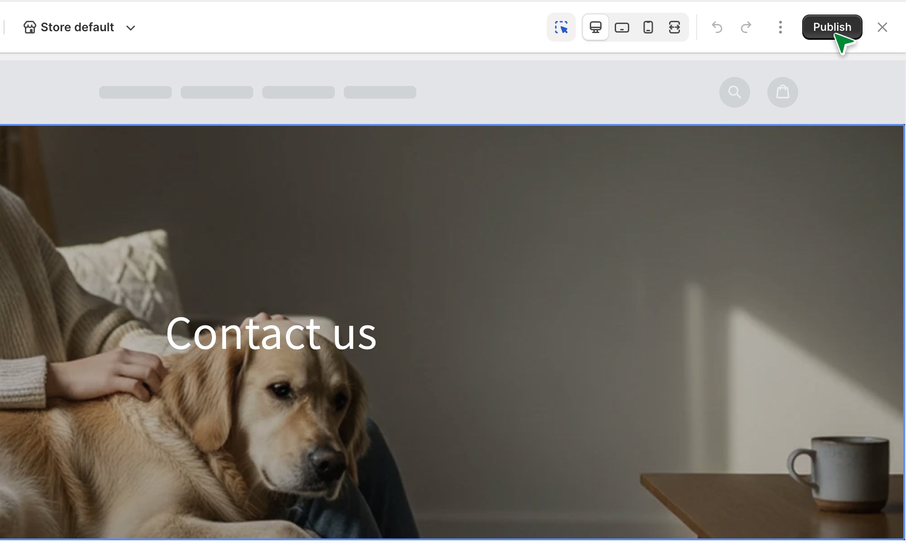This screenshot has height=543, width=906.
Task: Switch to tablet landscape preview icon
Action: pyautogui.click(x=622, y=28)
